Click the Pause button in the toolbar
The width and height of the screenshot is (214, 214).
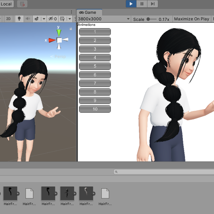click(x=142, y=4)
